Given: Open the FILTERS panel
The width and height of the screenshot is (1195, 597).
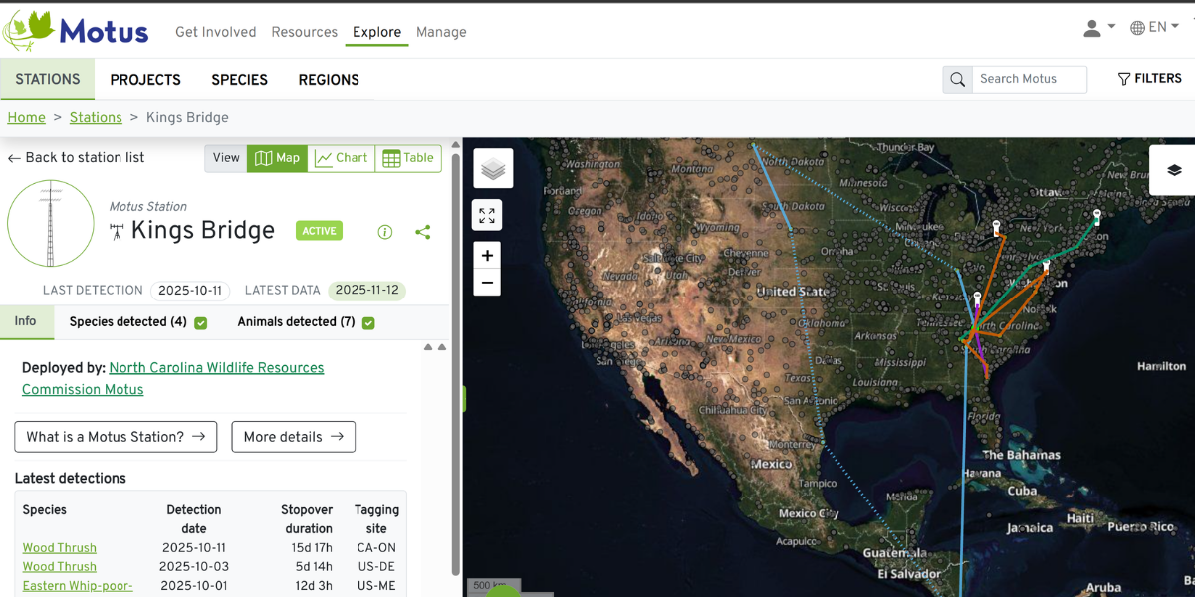Looking at the screenshot, I should 1149,79.
